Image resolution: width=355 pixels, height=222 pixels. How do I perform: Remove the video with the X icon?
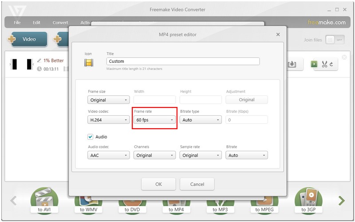pos(344,57)
